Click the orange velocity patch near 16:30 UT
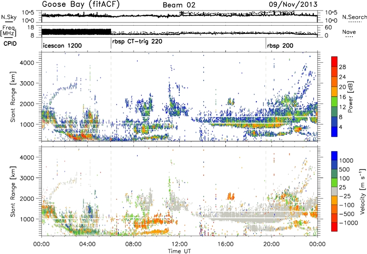The width and height of the screenshot is (367, 254). tap(231, 196)
